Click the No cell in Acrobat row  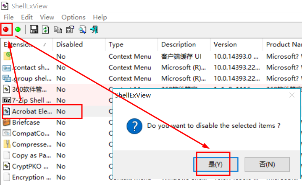pos(61,111)
